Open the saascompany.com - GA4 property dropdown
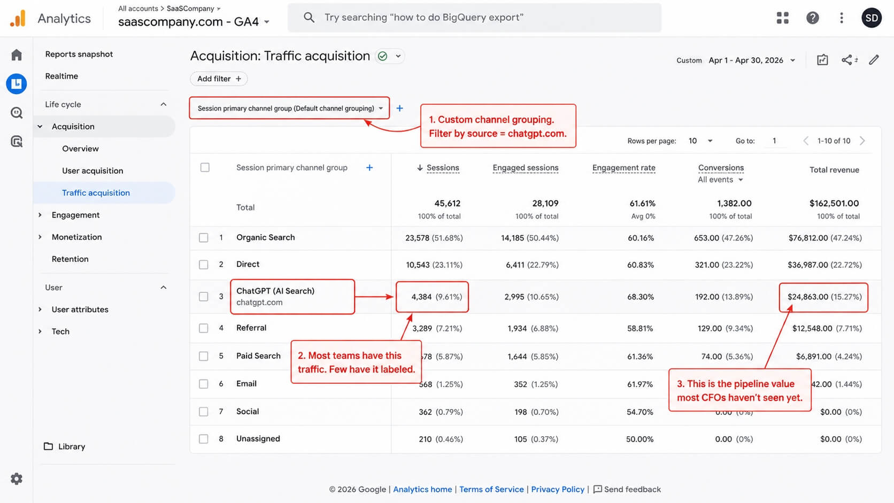This screenshot has width=894, height=503. (x=194, y=22)
